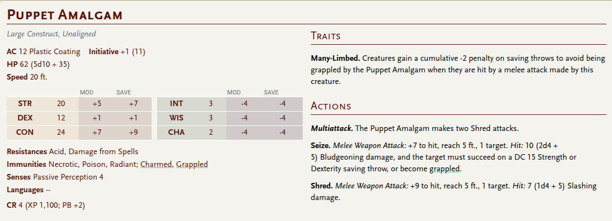Click the DEX modifier +1 cell
Screen dimensions: 612x221
[97, 118]
